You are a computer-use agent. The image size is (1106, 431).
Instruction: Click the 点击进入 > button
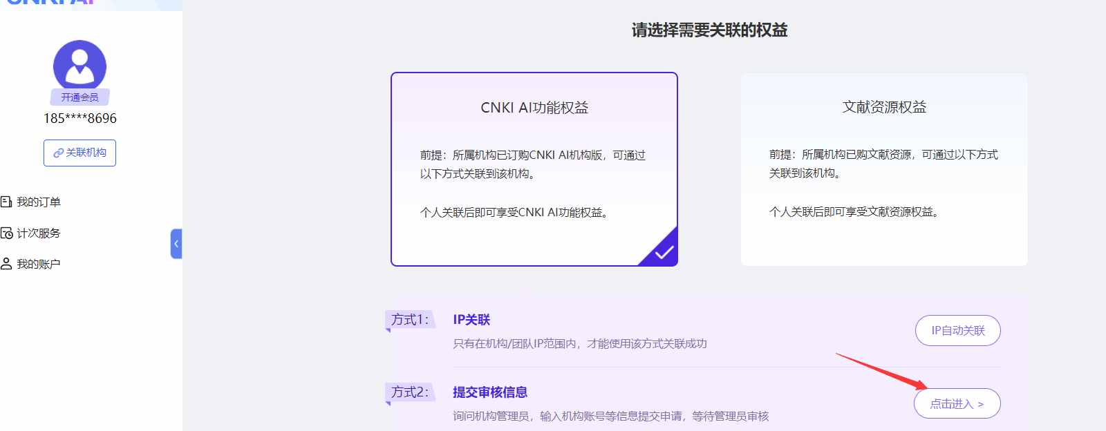point(957,404)
